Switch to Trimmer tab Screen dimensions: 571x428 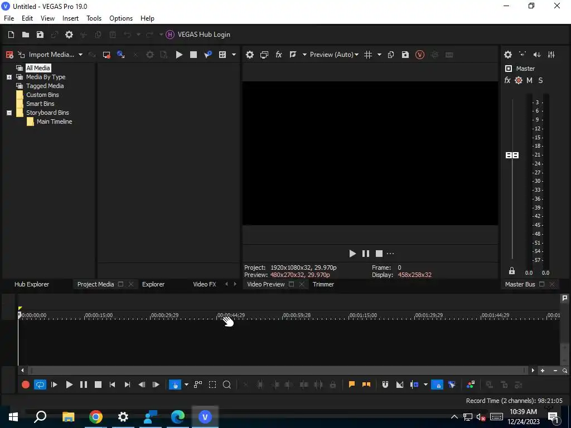click(323, 284)
